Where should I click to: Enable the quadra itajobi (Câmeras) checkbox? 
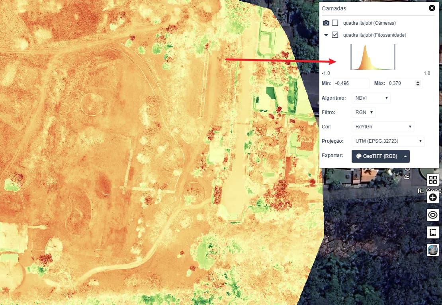pyautogui.click(x=335, y=23)
